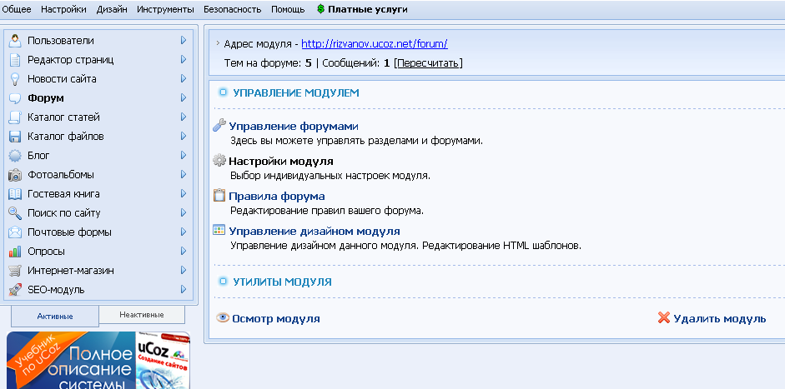Click the red X icon beside Удалить модуль
785x389 pixels.
pos(664,318)
